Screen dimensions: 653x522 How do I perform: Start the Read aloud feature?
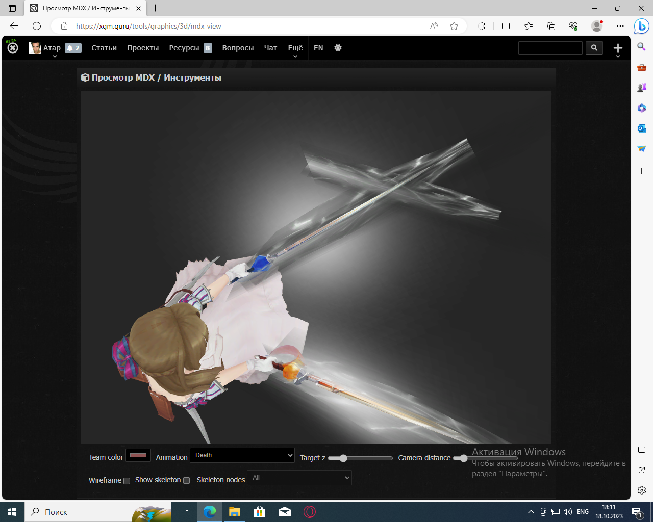point(434,26)
